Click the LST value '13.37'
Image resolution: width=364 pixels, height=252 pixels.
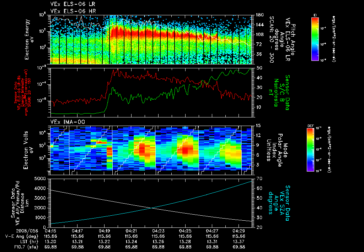[239, 242]
